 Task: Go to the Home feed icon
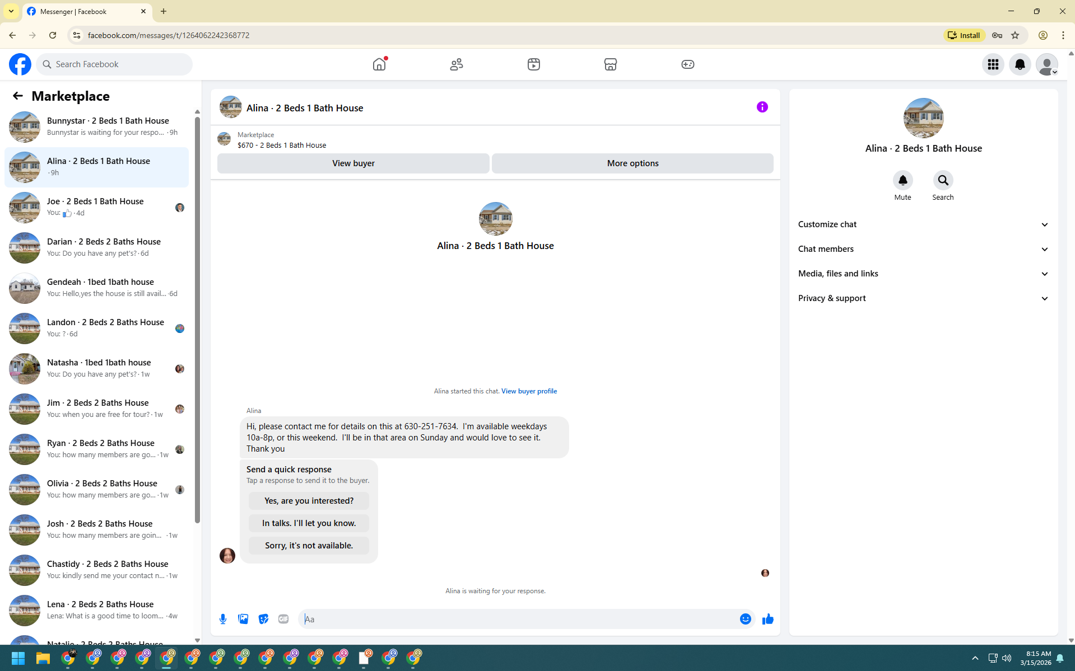379,64
